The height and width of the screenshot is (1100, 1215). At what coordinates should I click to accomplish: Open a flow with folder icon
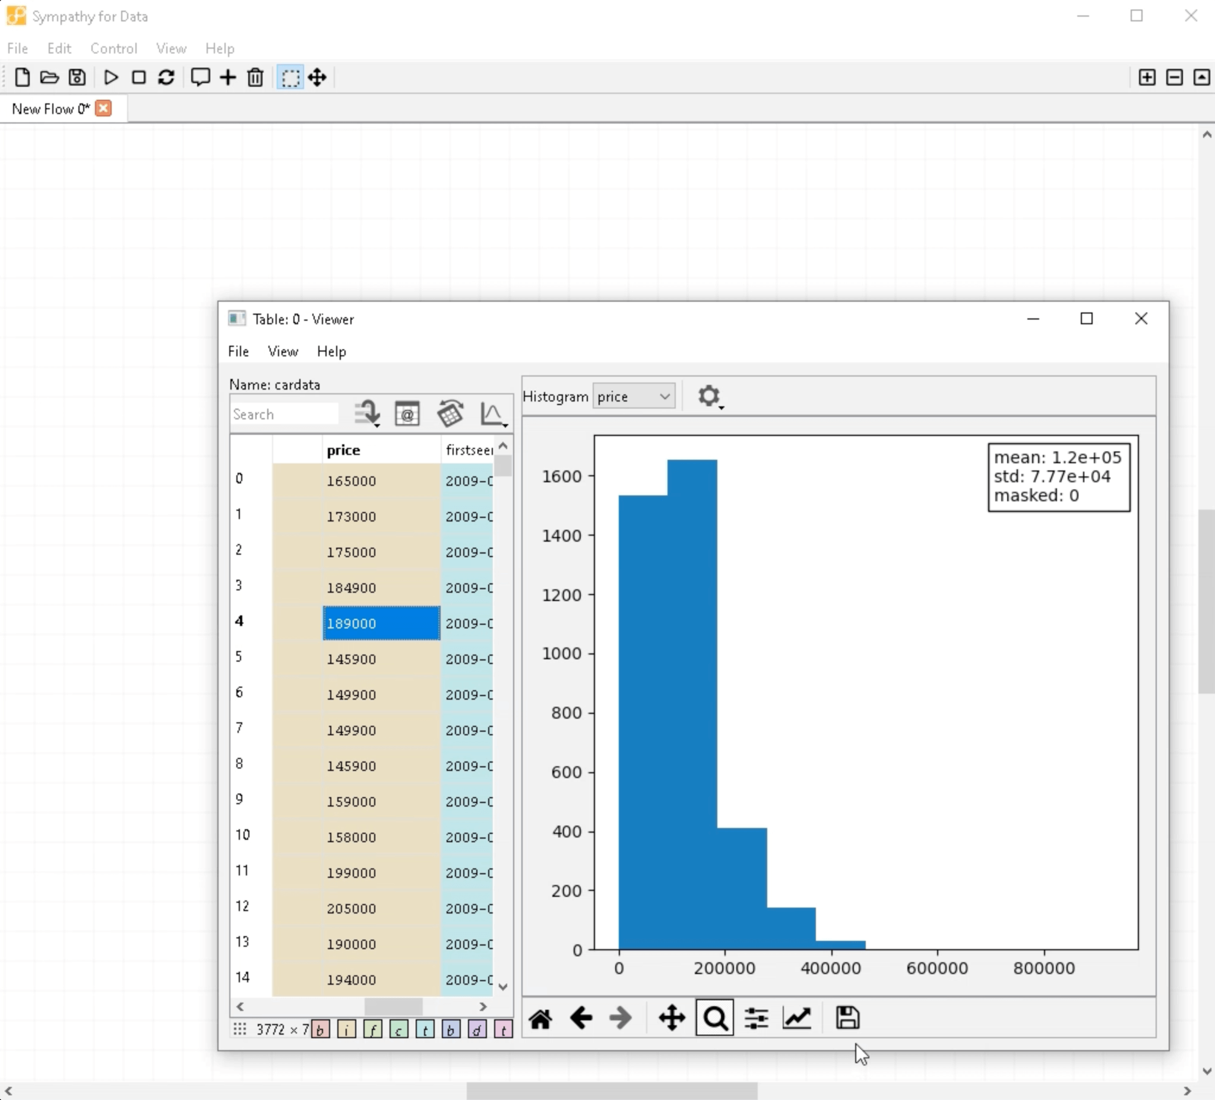click(x=49, y=77)
